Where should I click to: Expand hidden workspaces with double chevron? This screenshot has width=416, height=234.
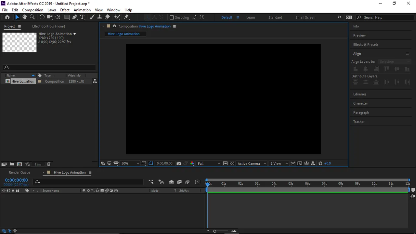[339, 17]
